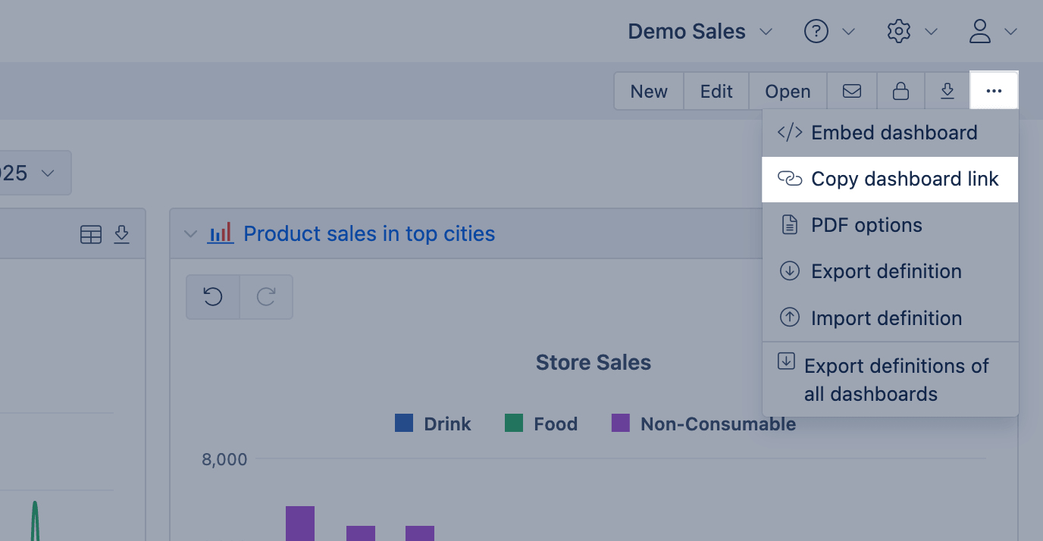Select Embed dashboard menu entry
Viewport: 1043px width, 541px height.
(890, 133)
